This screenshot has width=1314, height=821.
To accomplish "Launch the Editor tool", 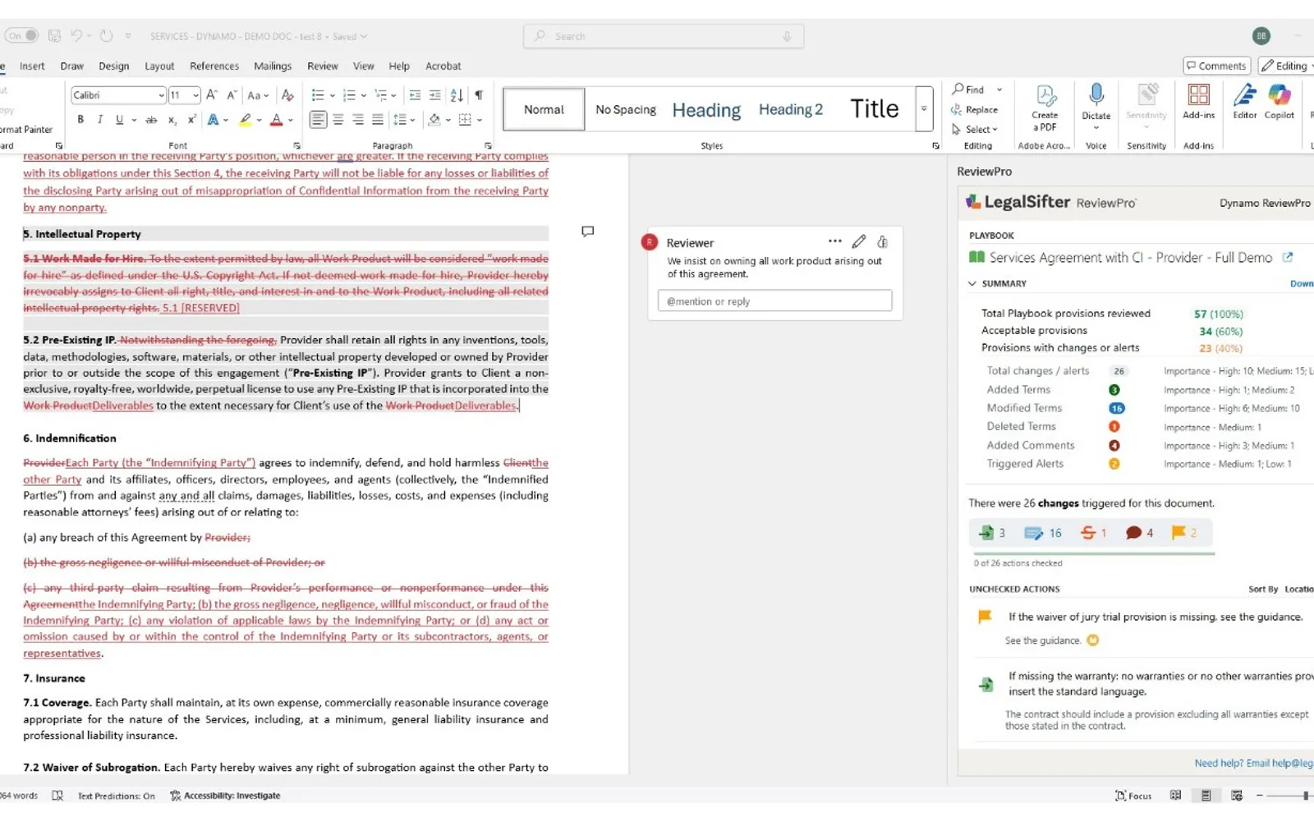I will [x=1244, y=101].
